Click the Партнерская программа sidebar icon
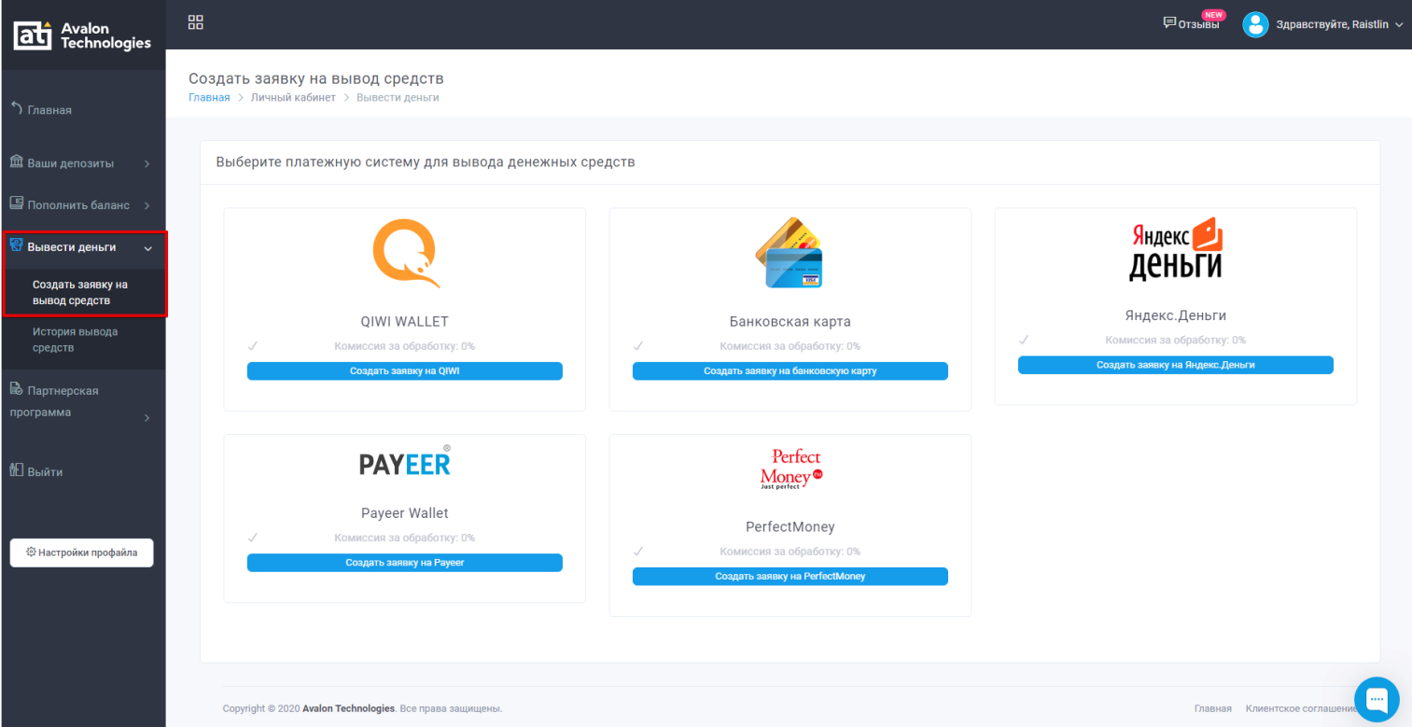 tap(16, 389)
